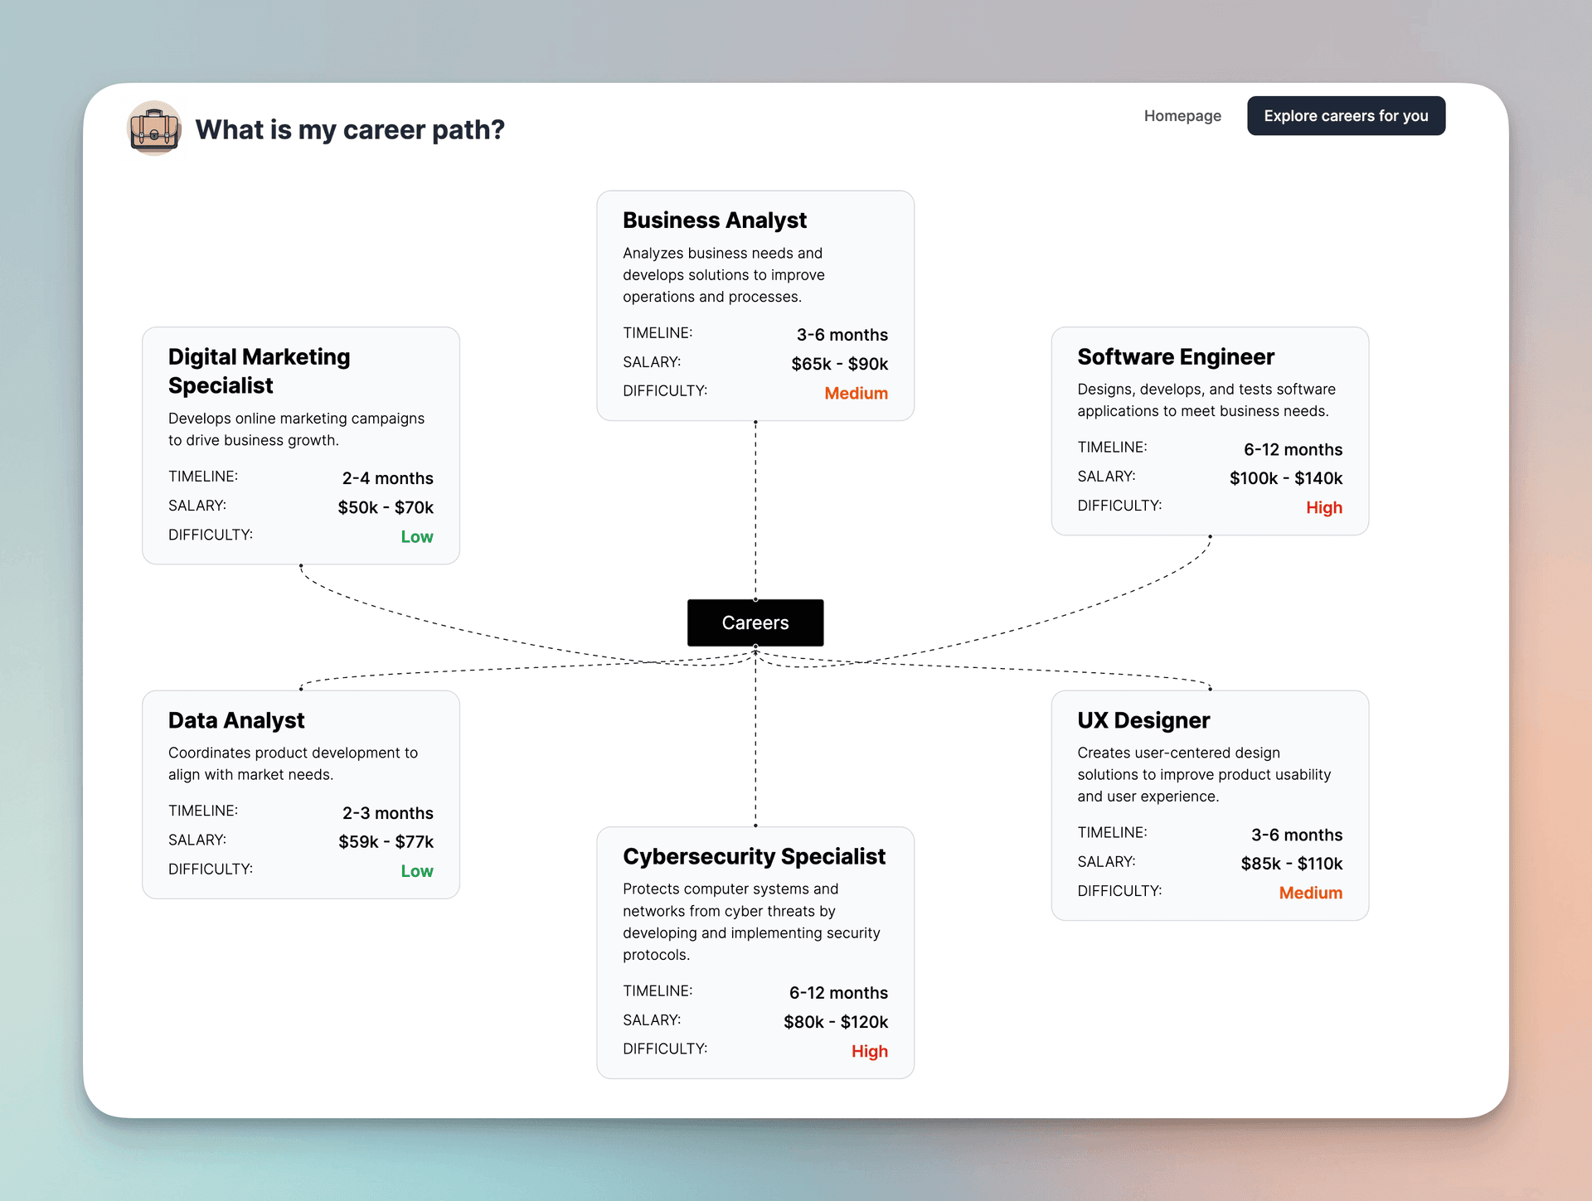1592x1201 pixels.
Task: Click Cybersecurity Specialist description text
Action: (x=751, y=922)
